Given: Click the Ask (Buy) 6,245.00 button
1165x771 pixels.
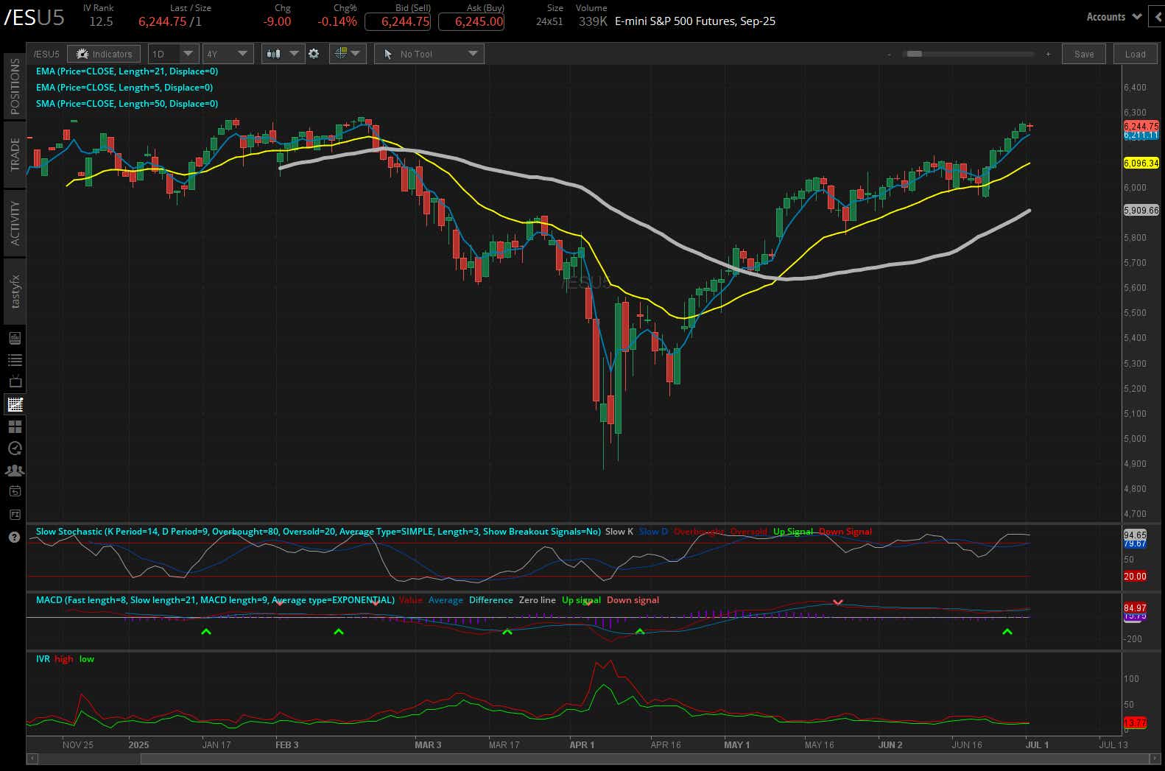Looking at the screenshot, I should coord(471,21).
